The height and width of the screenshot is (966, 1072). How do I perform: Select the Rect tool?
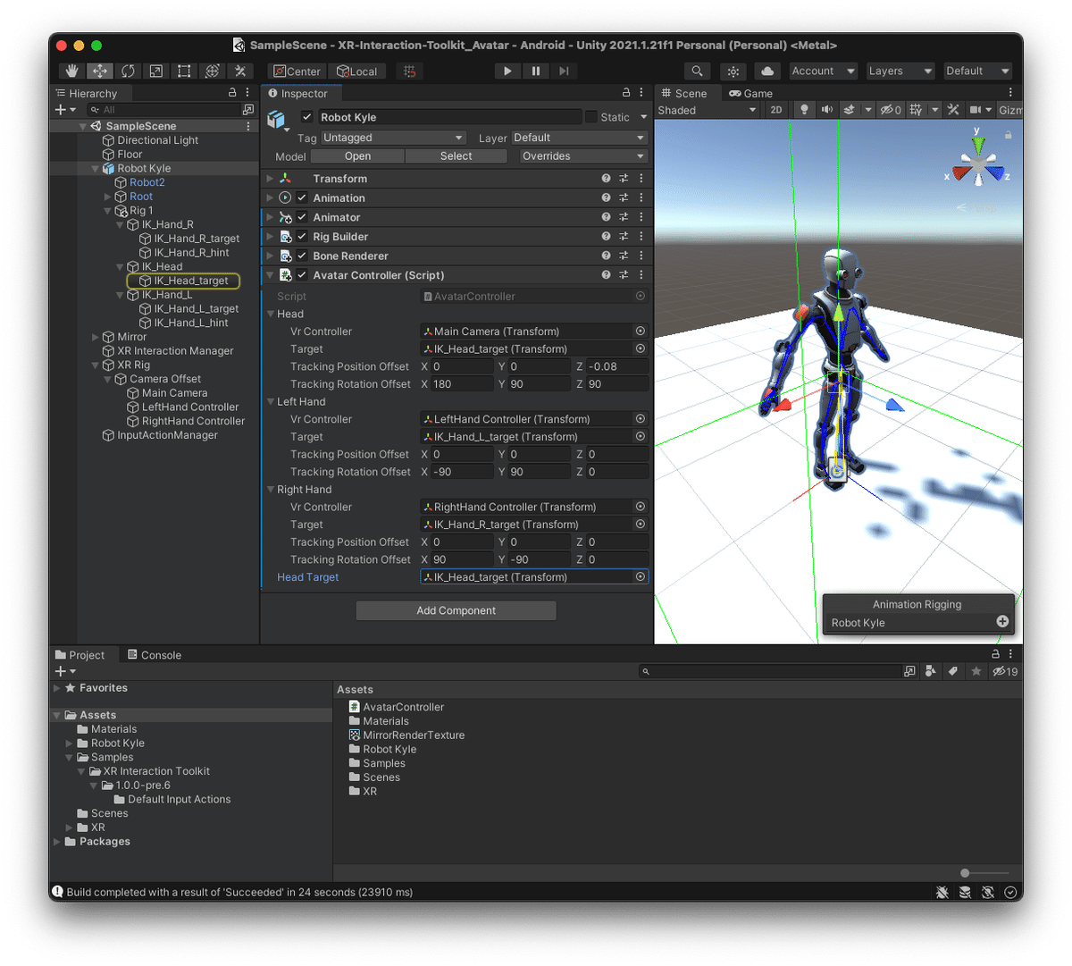pos(183,71)
